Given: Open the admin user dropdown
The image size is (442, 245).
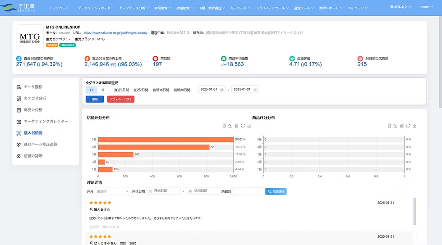Looking at the screenshot, I should pyautogui.click(x=427, y=7).
